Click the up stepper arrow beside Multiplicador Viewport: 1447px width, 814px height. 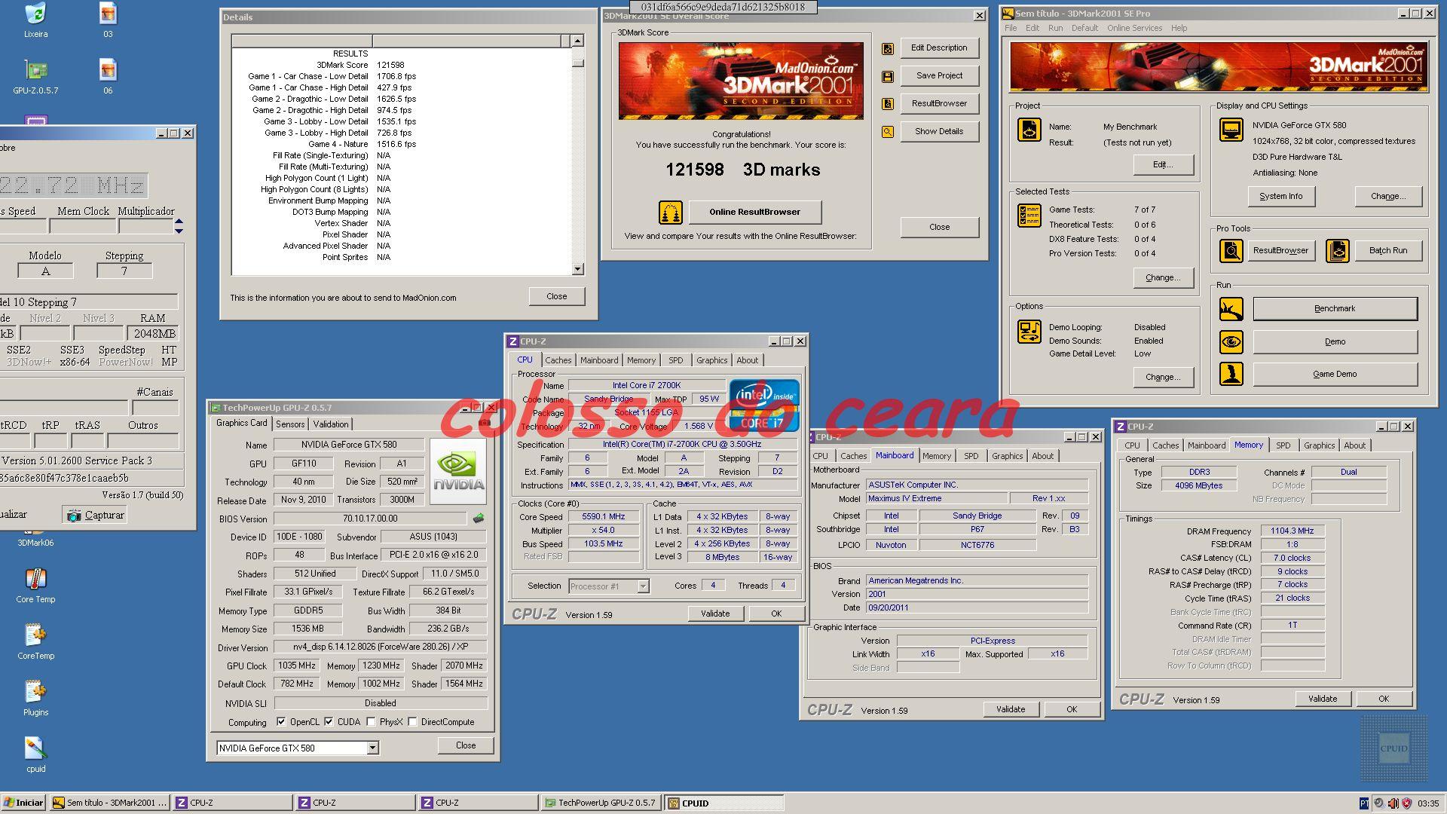click(179, 222)
